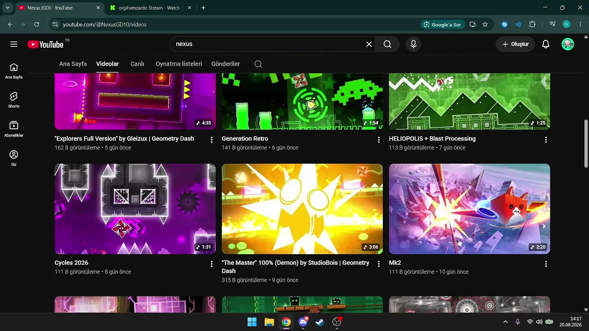
Task: Open the YouTube account avatar menu
Action: [x=568, y=44]
